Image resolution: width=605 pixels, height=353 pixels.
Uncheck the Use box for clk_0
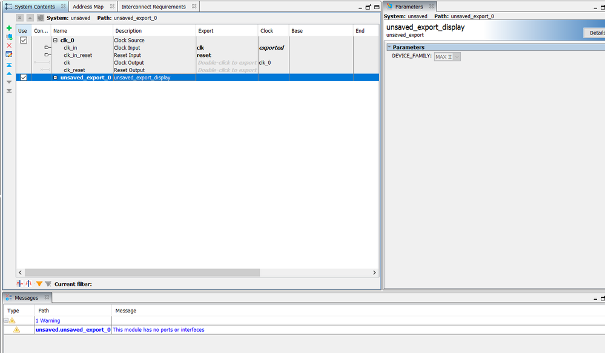[24, 40]
